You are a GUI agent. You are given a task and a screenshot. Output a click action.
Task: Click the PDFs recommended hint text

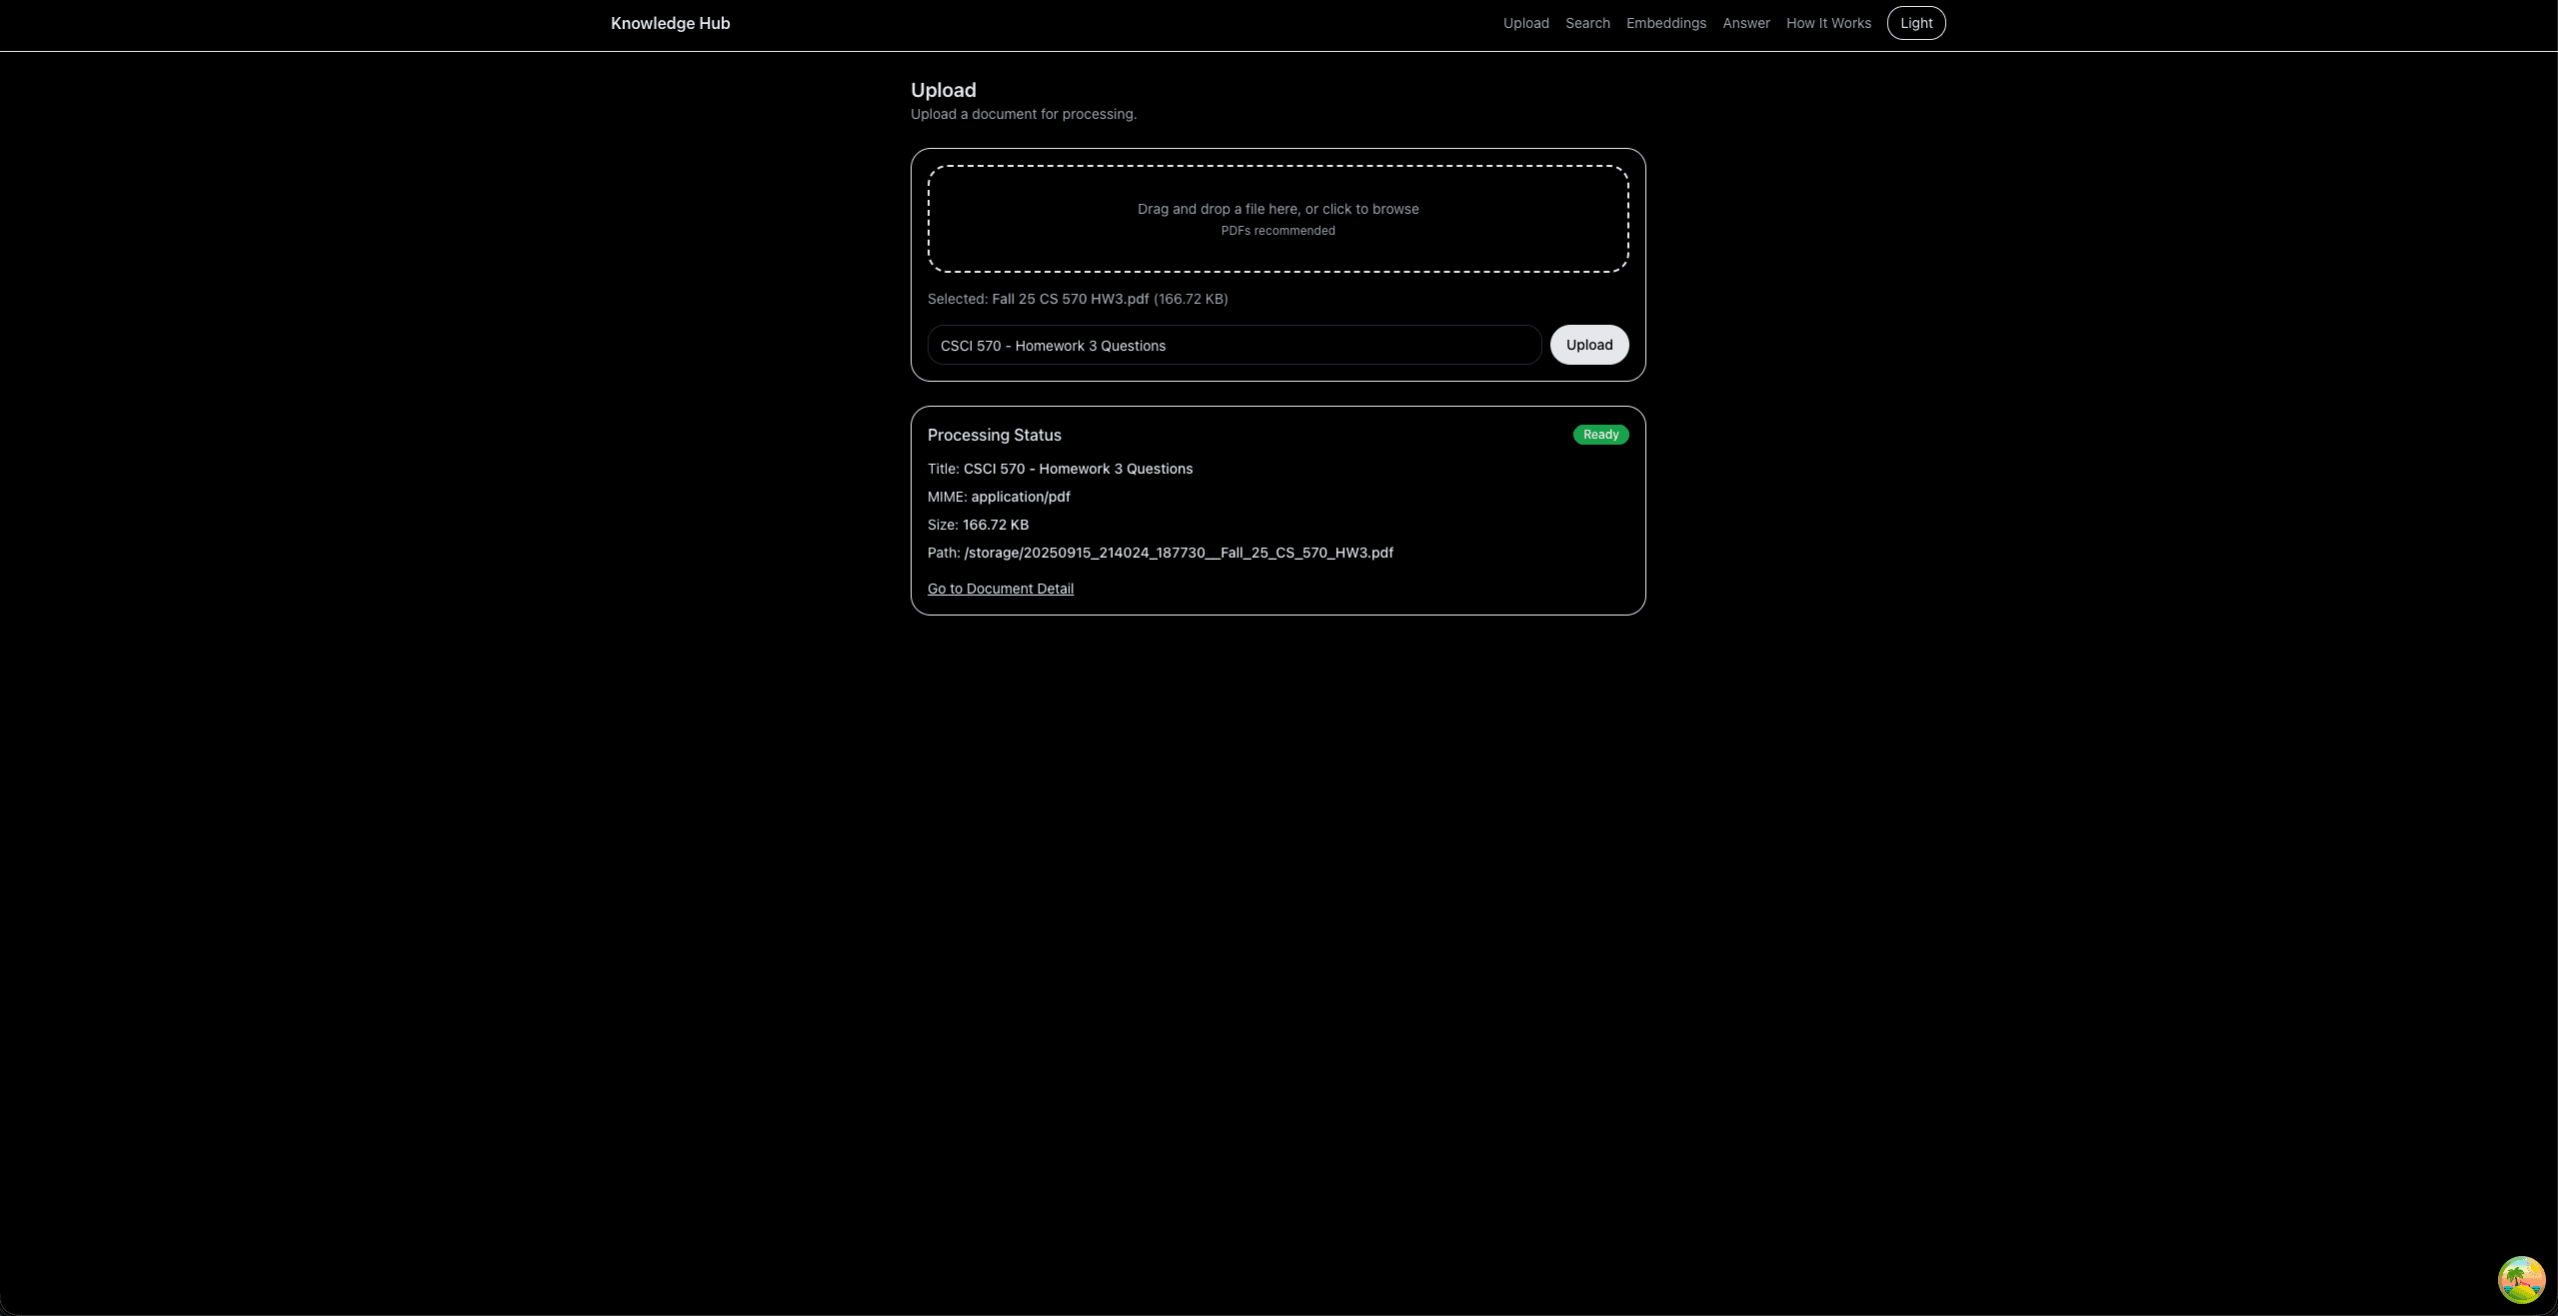(x=1278, y=230)
